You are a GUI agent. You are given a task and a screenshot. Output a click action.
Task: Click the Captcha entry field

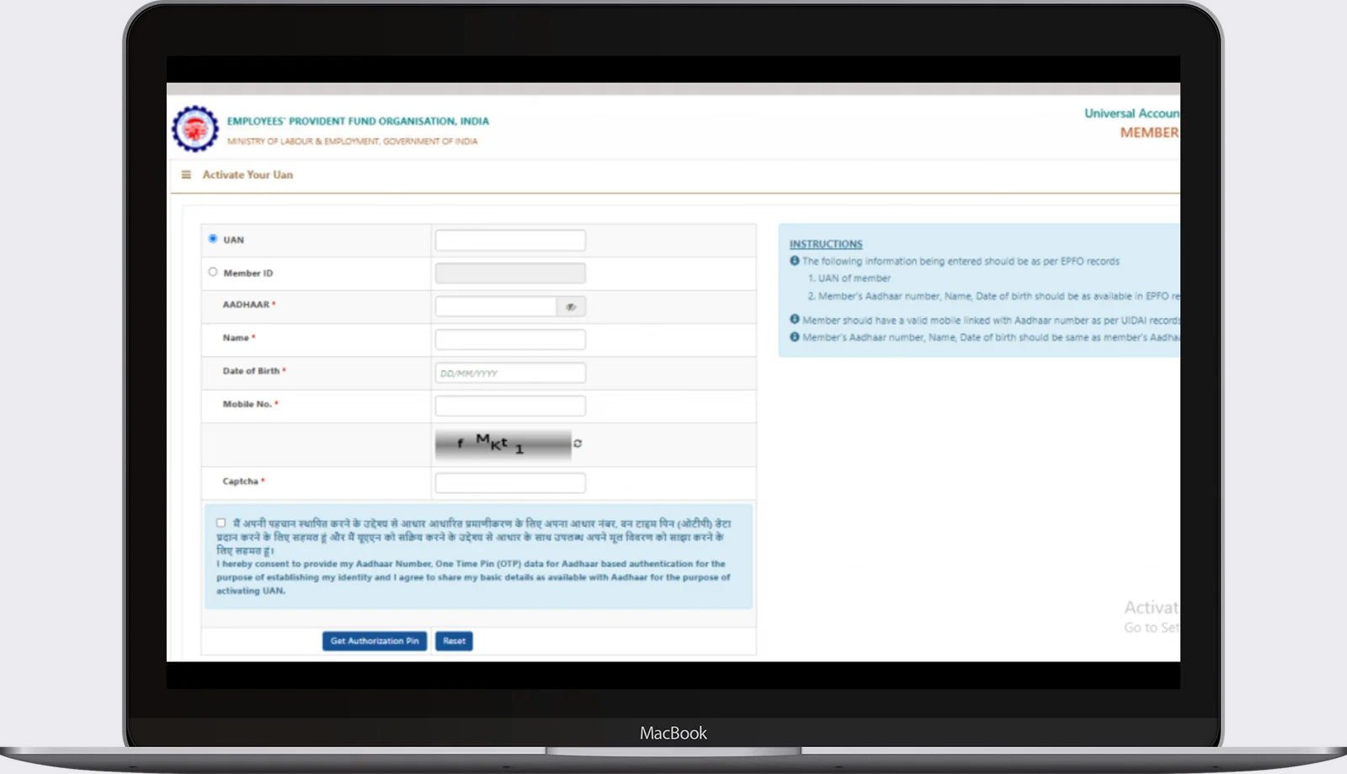point(510,483)
